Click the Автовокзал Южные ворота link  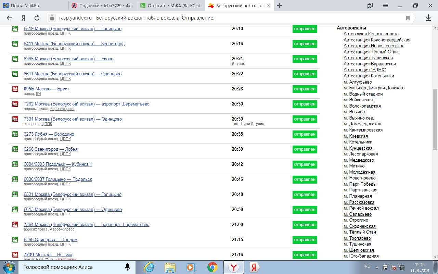click(x=371, y=34)
